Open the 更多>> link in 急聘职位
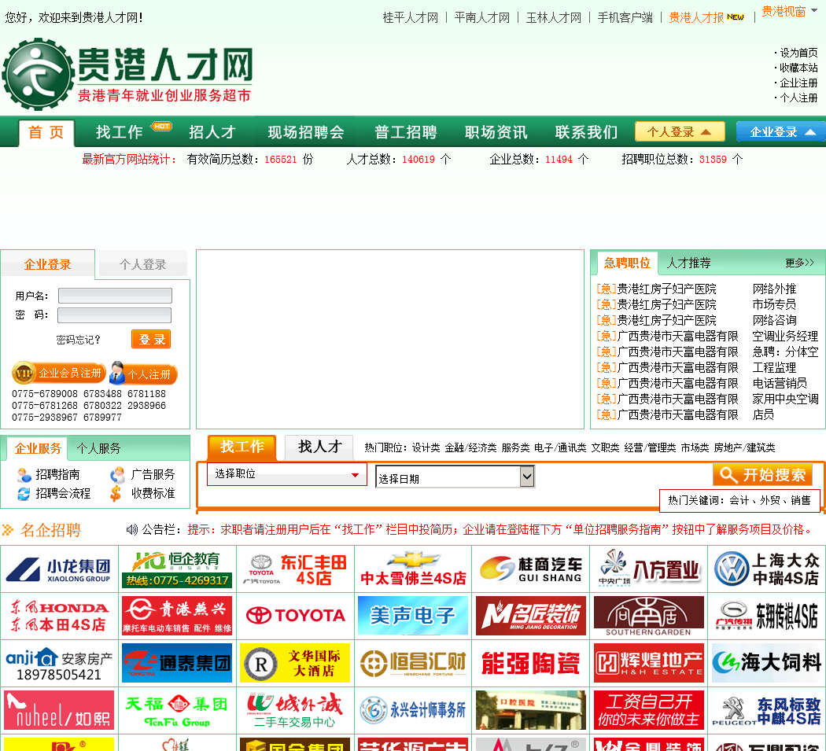826x751 pixels. coord(799,263)
